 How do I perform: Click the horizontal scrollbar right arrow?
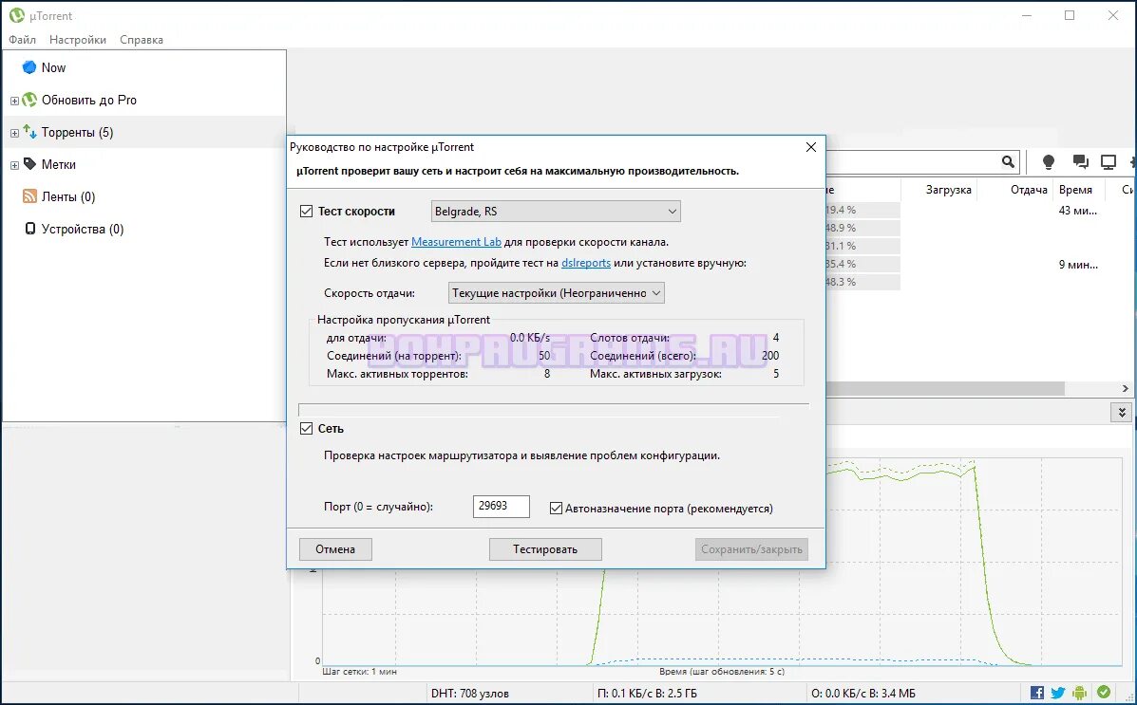coord(1127,389)
